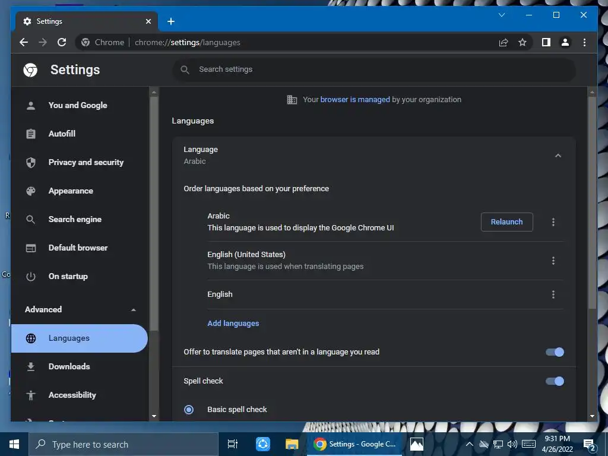Follow the 'browser is managed' link
Screen dimensions: 608x456
355,100
